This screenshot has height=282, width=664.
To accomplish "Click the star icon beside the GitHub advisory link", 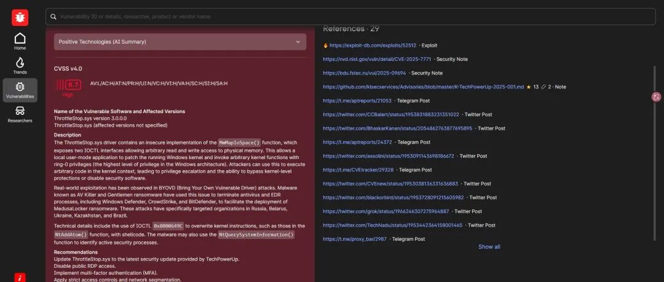I will 529,87.
